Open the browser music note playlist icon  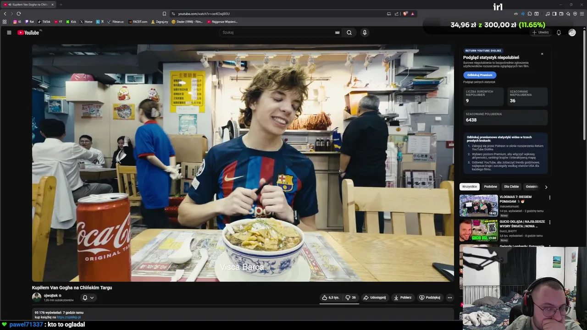click(x=548, y=14)
